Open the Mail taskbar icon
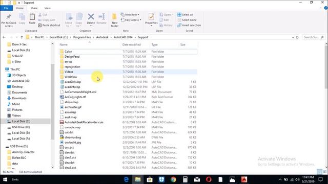Image resolution: width=328 pixels, height=184 pixels. click(197, 179)
